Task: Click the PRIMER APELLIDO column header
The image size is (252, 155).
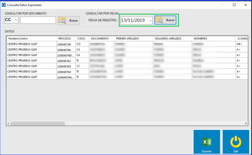Action: (134, 39)
